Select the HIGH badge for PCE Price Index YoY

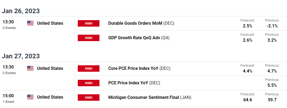[x=89, y=83]
